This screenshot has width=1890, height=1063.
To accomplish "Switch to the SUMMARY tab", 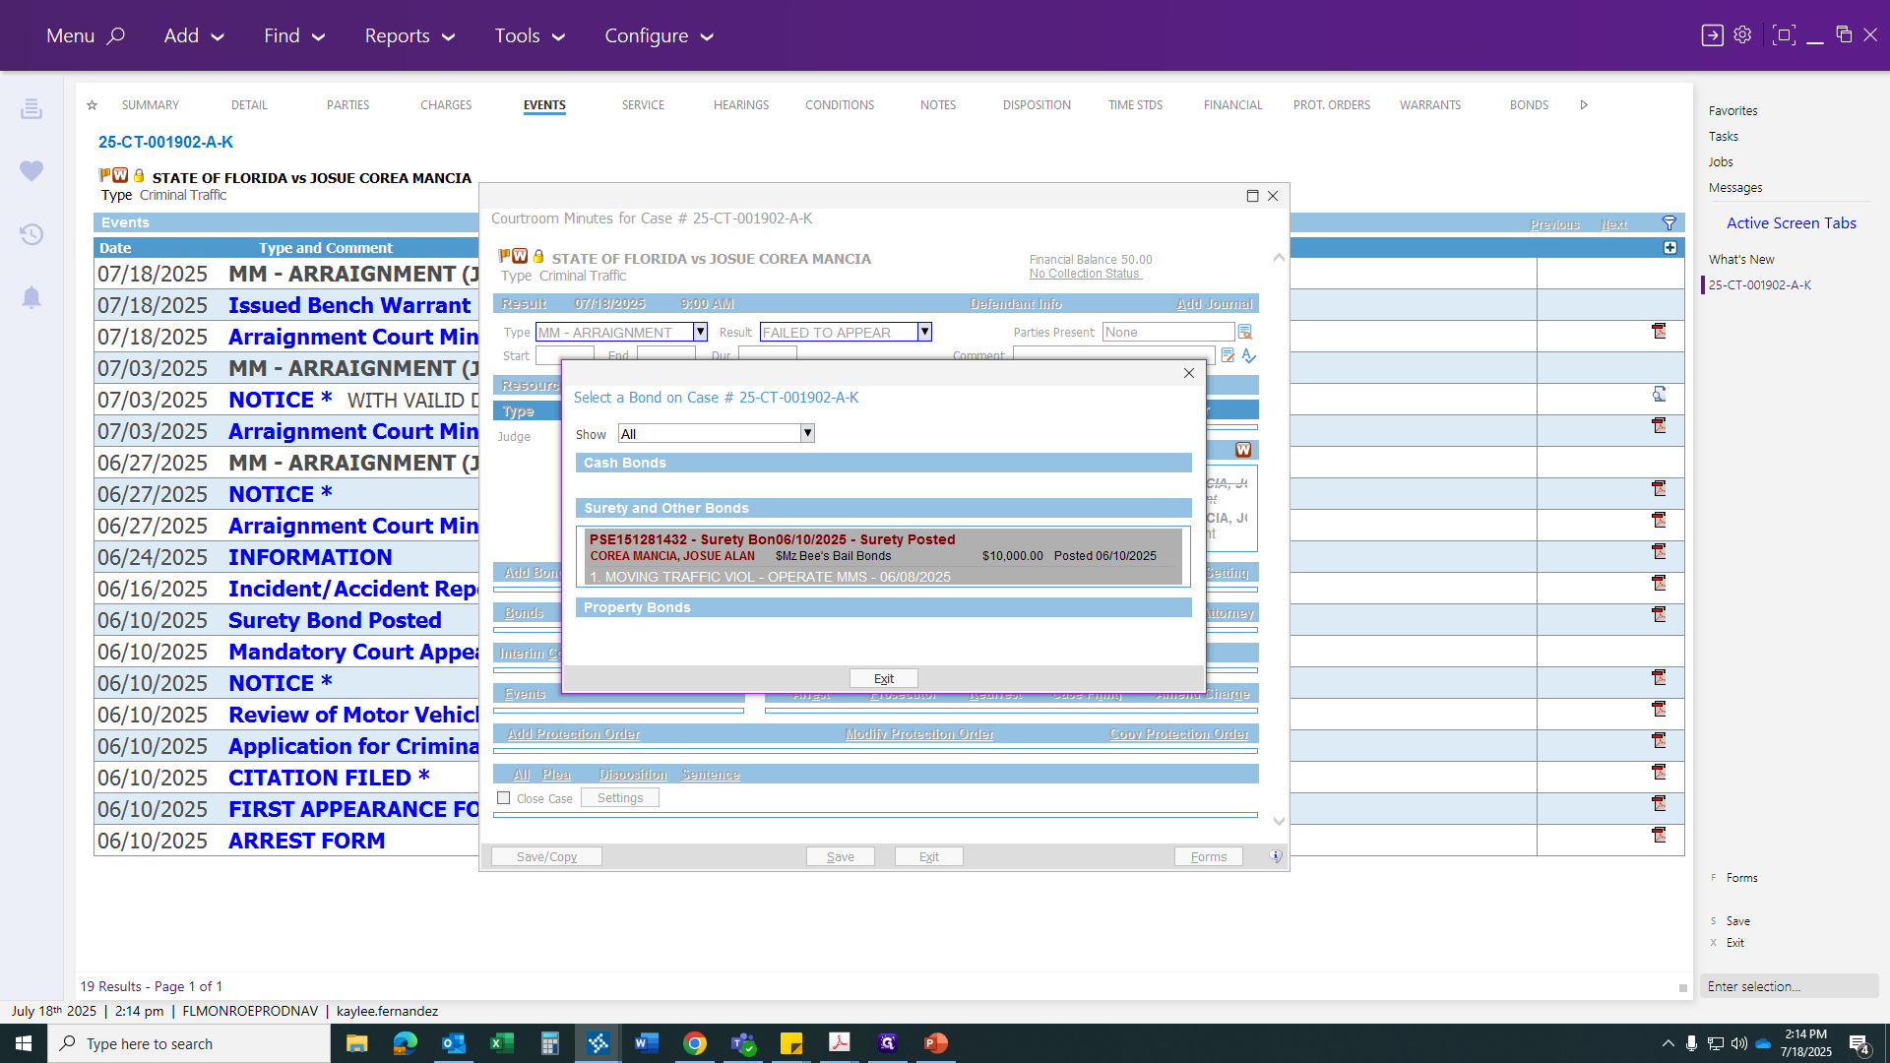I will click(x=151, y=105).
